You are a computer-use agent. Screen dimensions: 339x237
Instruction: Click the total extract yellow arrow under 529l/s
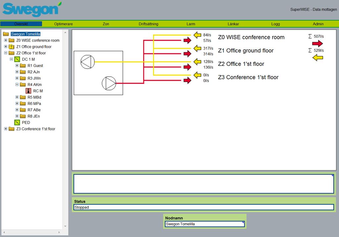click(x=317, y=57)
